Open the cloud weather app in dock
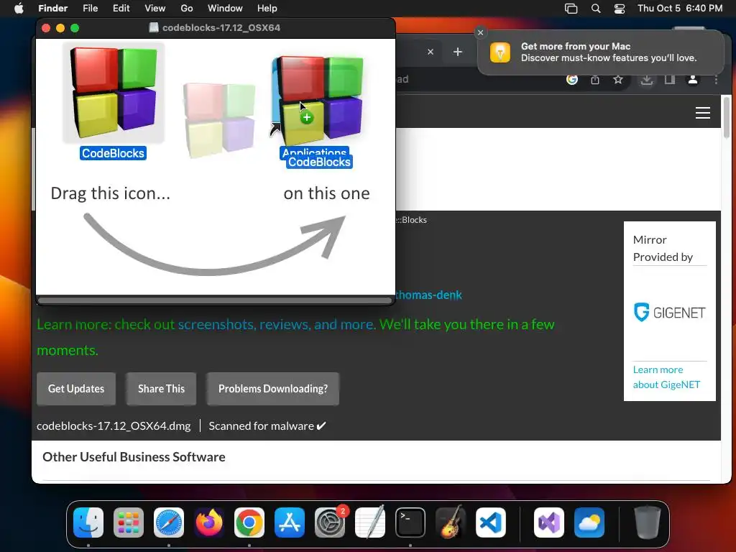Viewport: 736px width, 552px height. 589,523
